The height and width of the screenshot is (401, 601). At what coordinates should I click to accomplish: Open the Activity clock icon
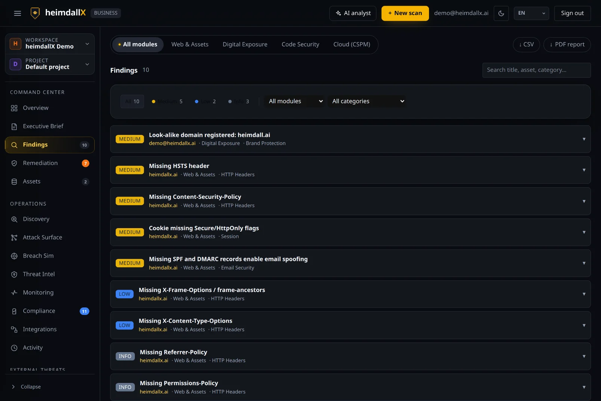coord(14,348)
